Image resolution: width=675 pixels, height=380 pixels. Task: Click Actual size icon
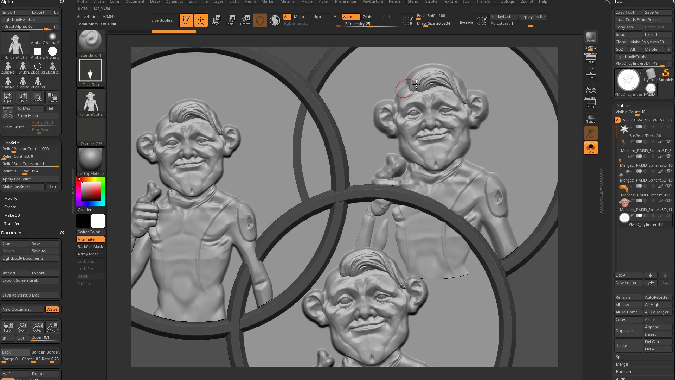tap(38, 327)
